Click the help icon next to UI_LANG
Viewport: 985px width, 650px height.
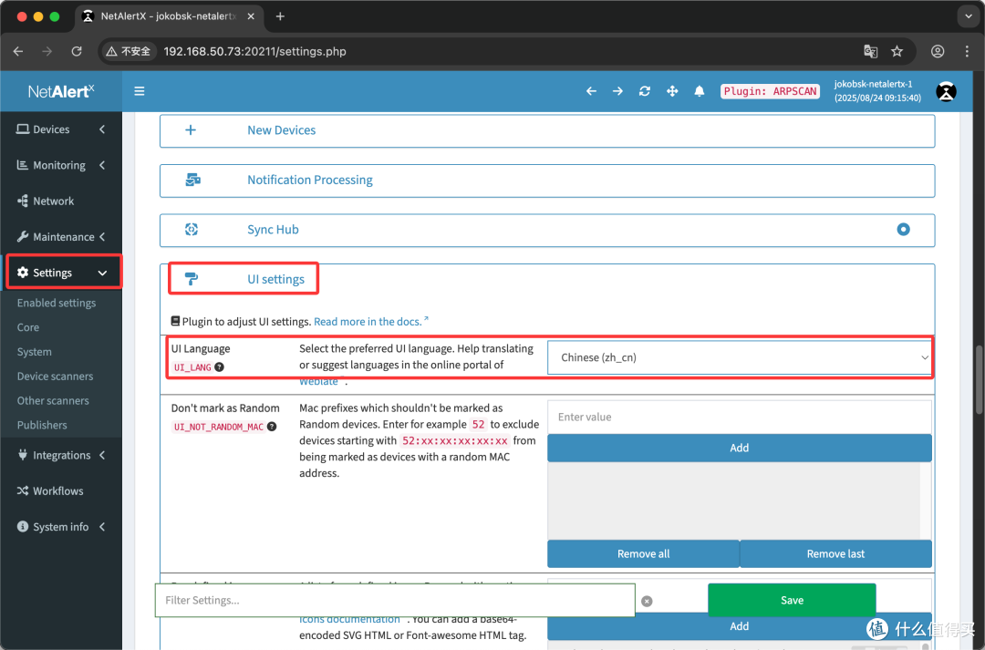[219, 366]
